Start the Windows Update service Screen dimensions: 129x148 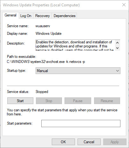[x=20, y=101]
